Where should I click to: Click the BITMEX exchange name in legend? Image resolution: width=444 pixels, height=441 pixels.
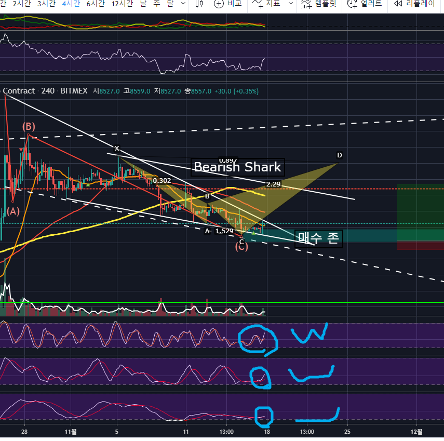pyautogui.click(x=74, y=91)
